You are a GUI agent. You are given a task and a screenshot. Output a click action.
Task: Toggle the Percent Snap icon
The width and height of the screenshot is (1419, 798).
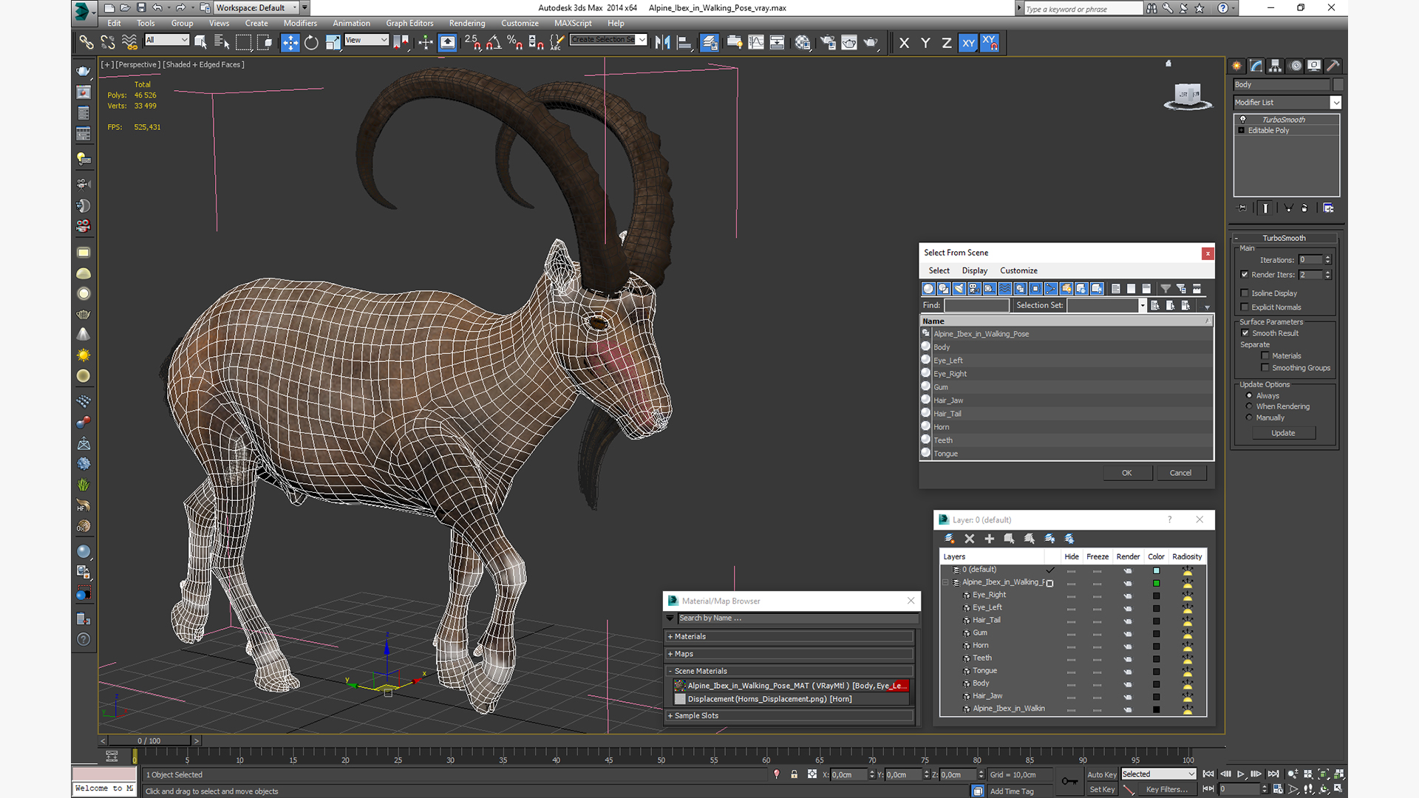pos(514,43)
